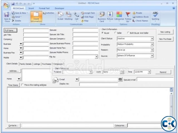Select Both Buyer And Seller option

pyautogui.click(x=128, y=33)
